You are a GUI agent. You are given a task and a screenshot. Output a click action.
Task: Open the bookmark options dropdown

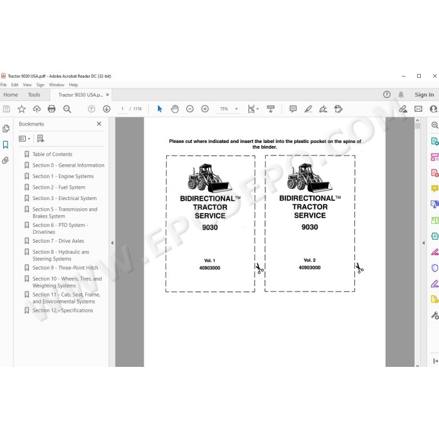[x=24, y=139]
